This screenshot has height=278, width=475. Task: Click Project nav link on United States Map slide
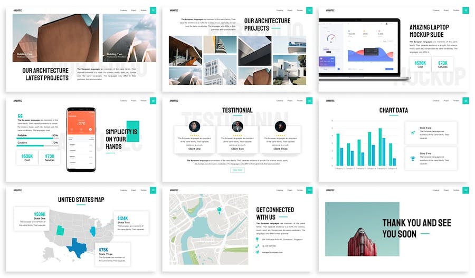pyautogui.click(x=133, y=190)
